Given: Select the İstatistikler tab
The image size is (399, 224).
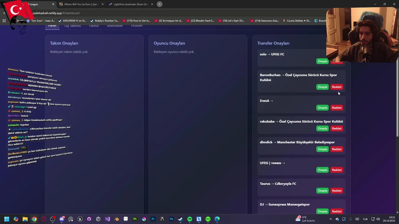Looking at the screenshot, I should tap(115, 26).
